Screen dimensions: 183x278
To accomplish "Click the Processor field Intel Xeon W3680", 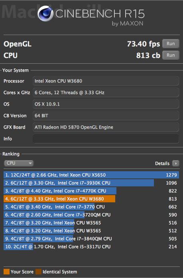I will 106,81.
